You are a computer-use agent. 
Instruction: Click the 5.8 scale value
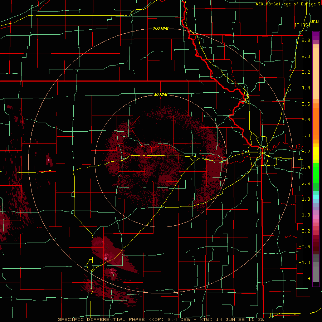pyautogui.click(x=306, y=120)
